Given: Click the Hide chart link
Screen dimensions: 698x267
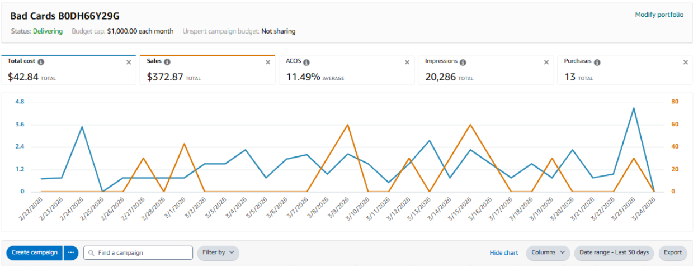Looking at the screenshot, I should pos(504,252).
